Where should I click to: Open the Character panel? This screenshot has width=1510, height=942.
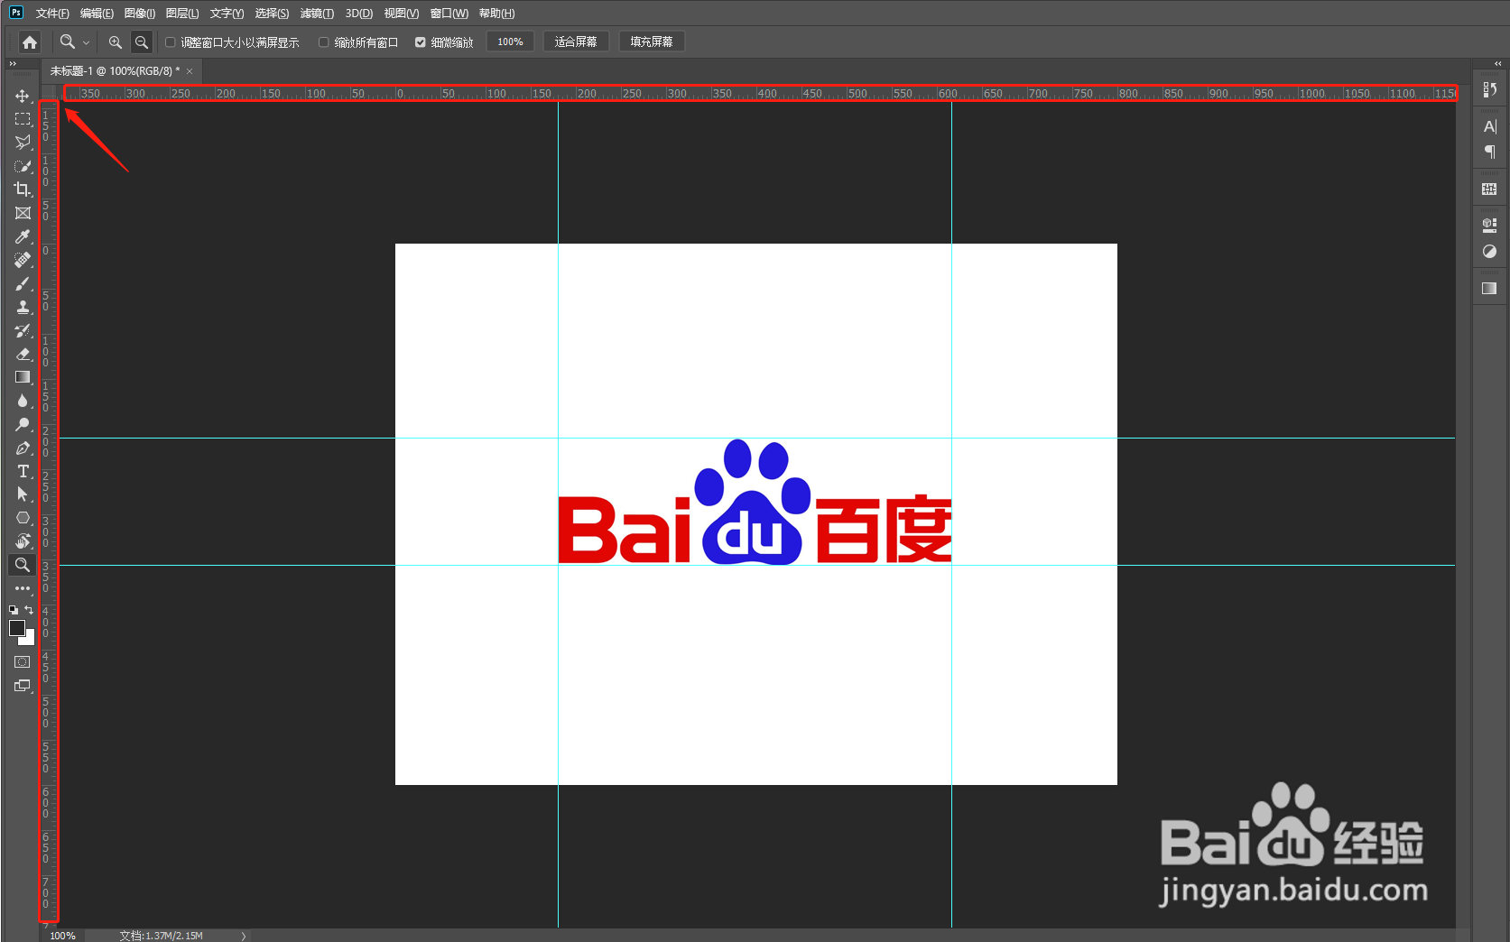(x=1489, y=126)
